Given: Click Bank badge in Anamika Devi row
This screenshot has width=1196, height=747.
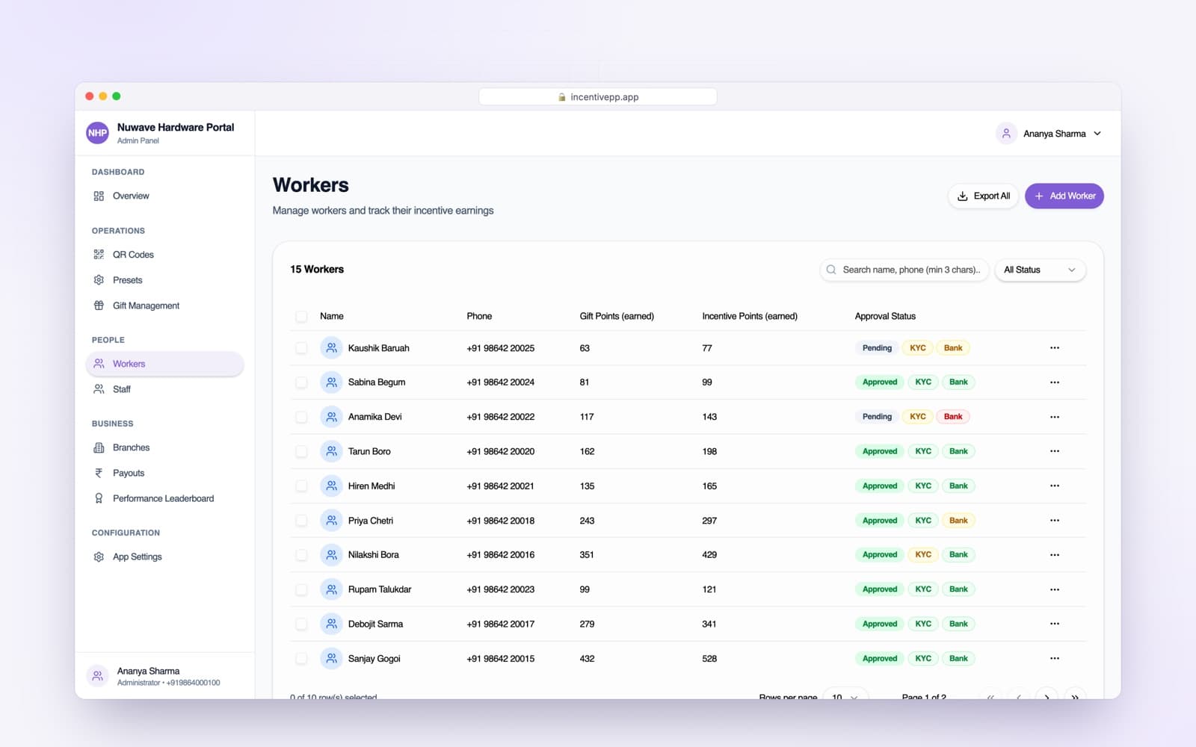Looking at the screenshot, I should [953, 417].
